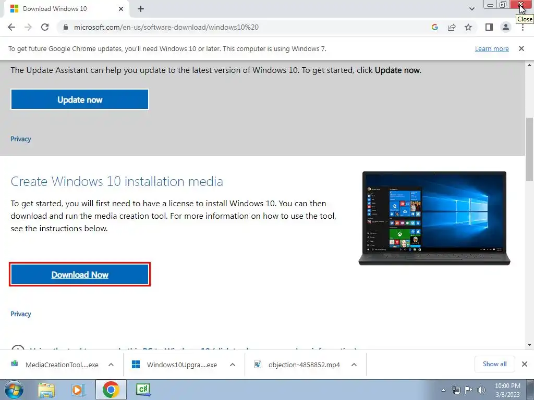Expand options for Windows10Upgrade download
The width and height of the screenshot is (534, 400).
[x=233, y=365]
